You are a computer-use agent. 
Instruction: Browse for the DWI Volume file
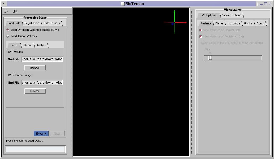(x=35, y=68)
